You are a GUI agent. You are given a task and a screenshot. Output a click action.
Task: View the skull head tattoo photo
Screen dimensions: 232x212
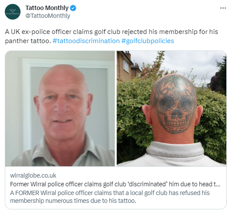coord(172,108)
